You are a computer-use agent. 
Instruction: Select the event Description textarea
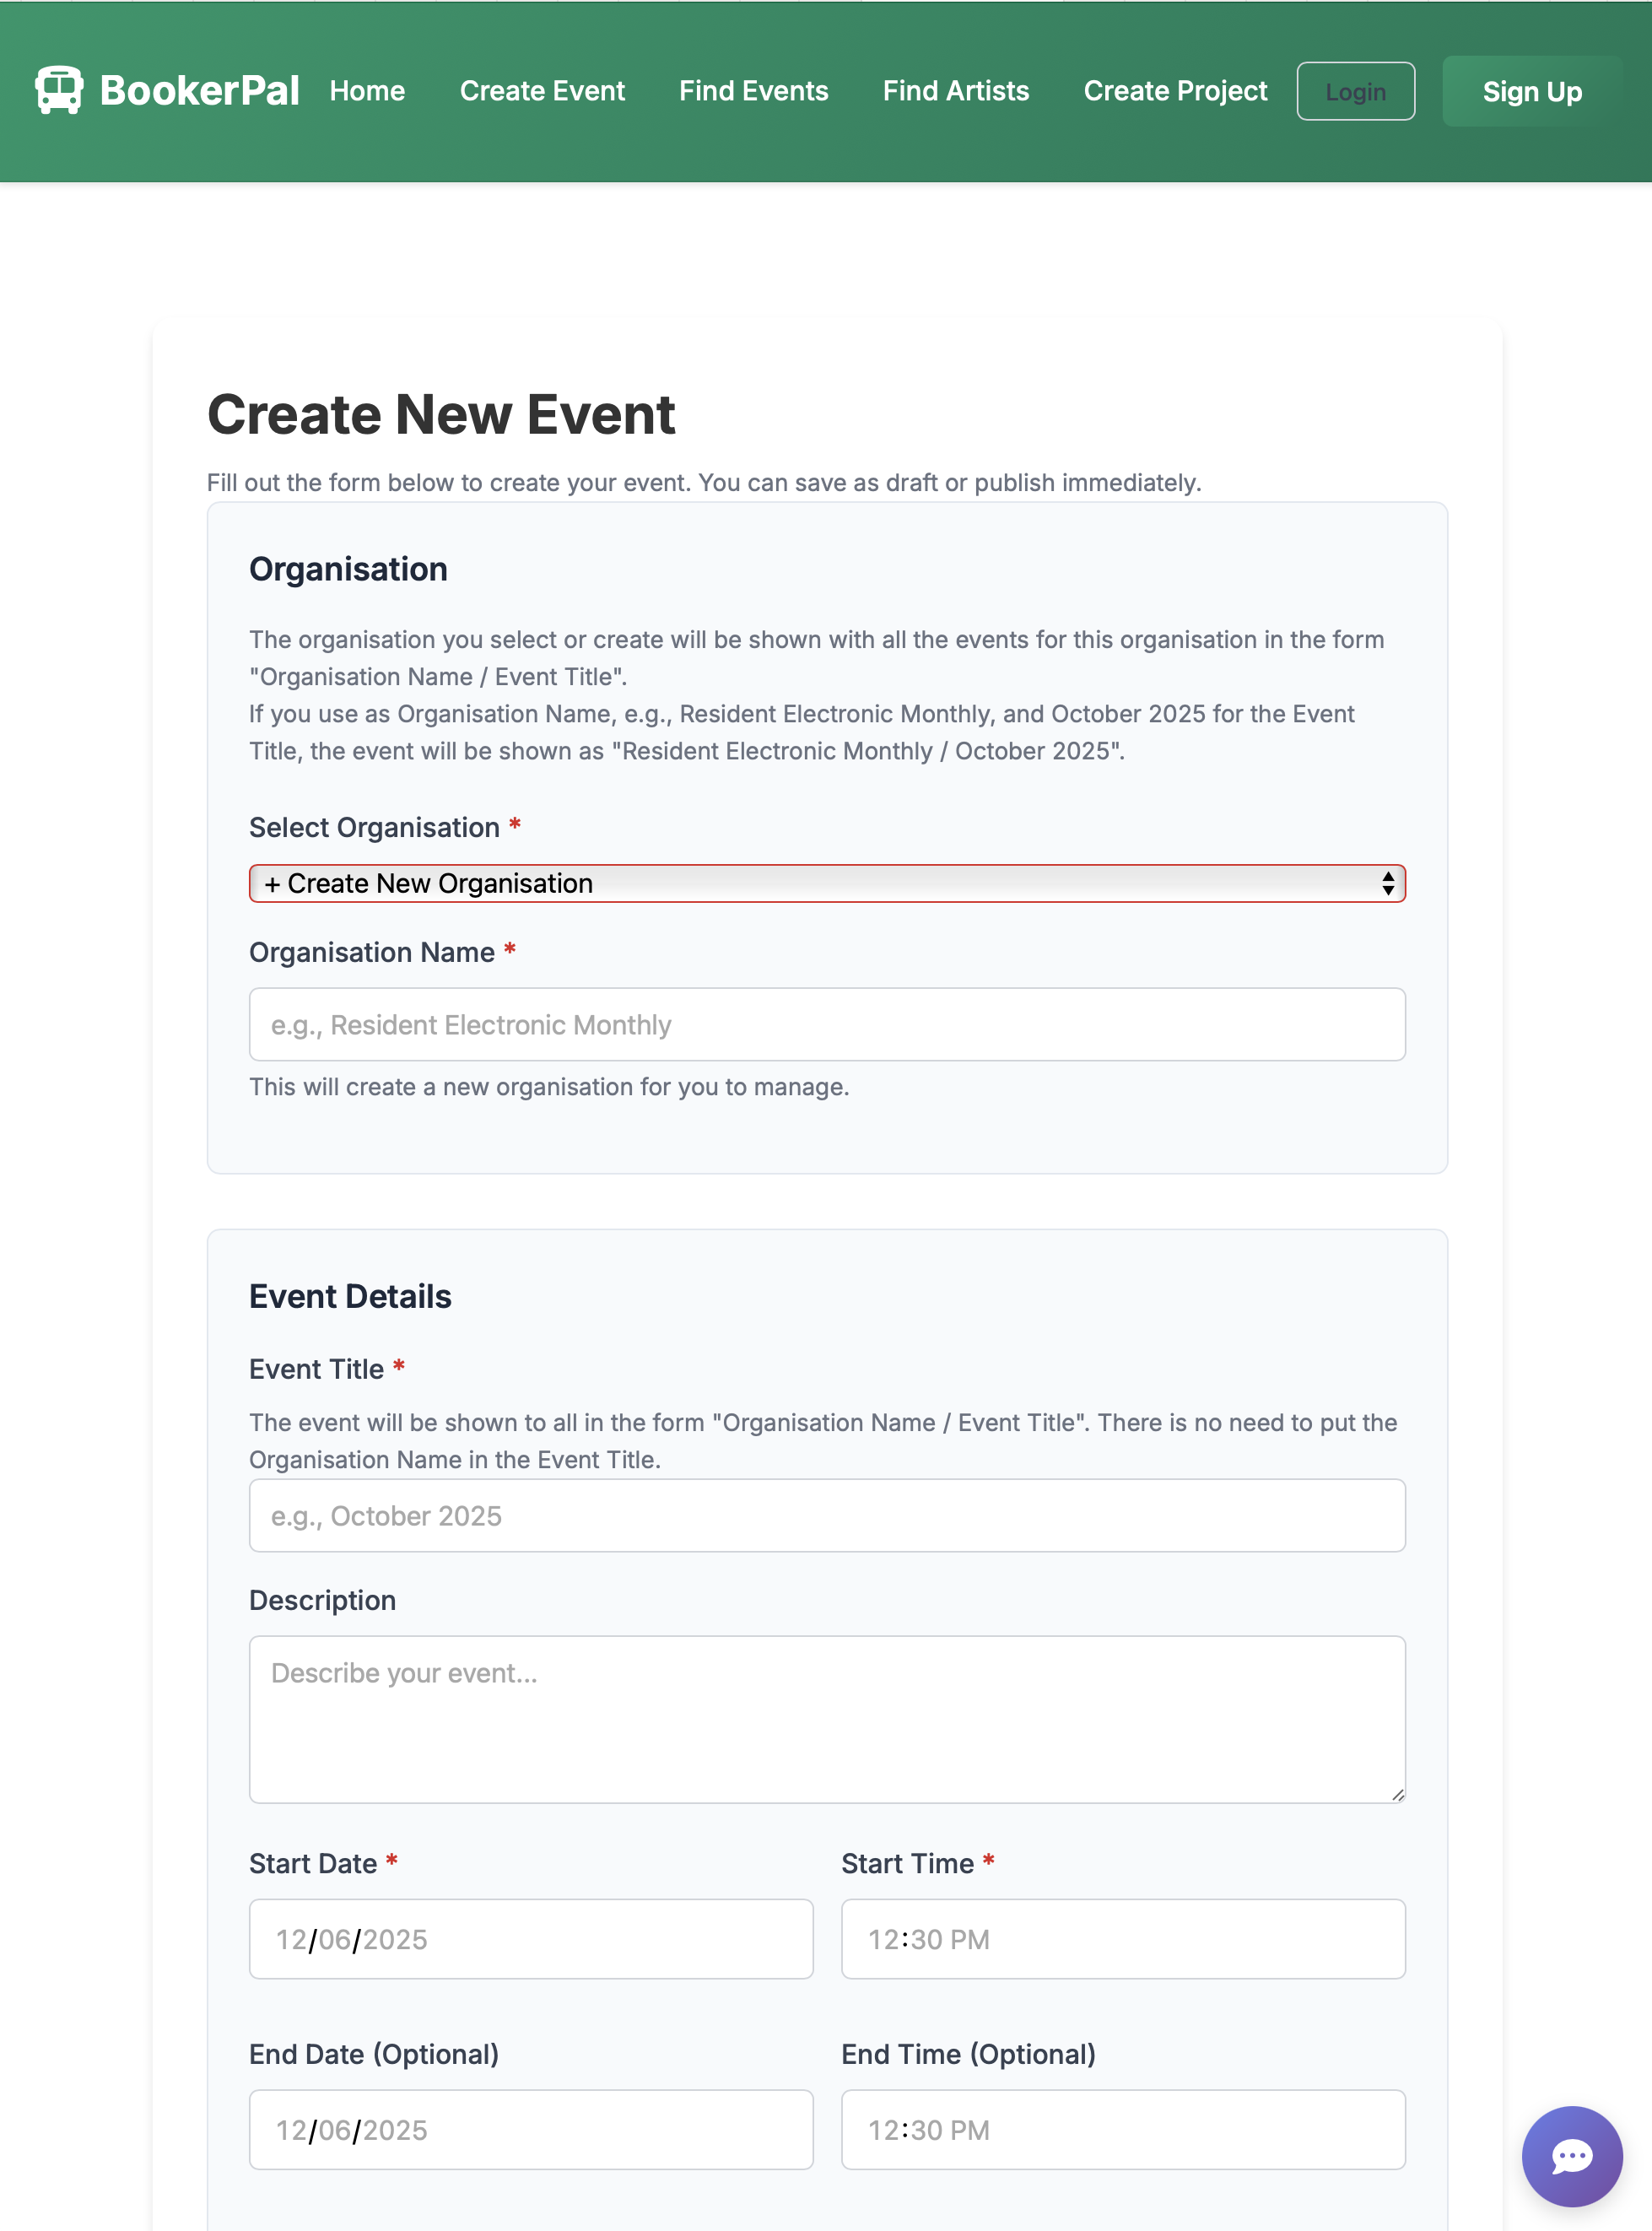[x=826, y=1718]
